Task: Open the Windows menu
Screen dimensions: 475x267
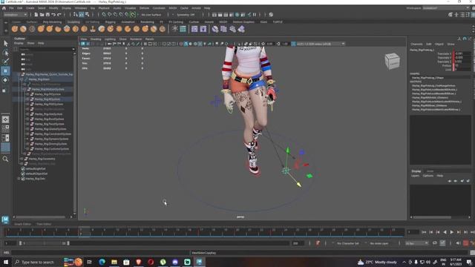Action: [x=81, y=8]
